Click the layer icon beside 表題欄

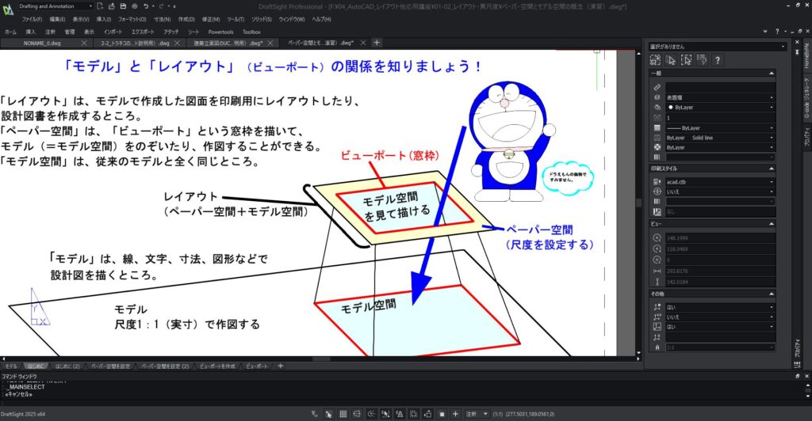[x=657, y=97]
